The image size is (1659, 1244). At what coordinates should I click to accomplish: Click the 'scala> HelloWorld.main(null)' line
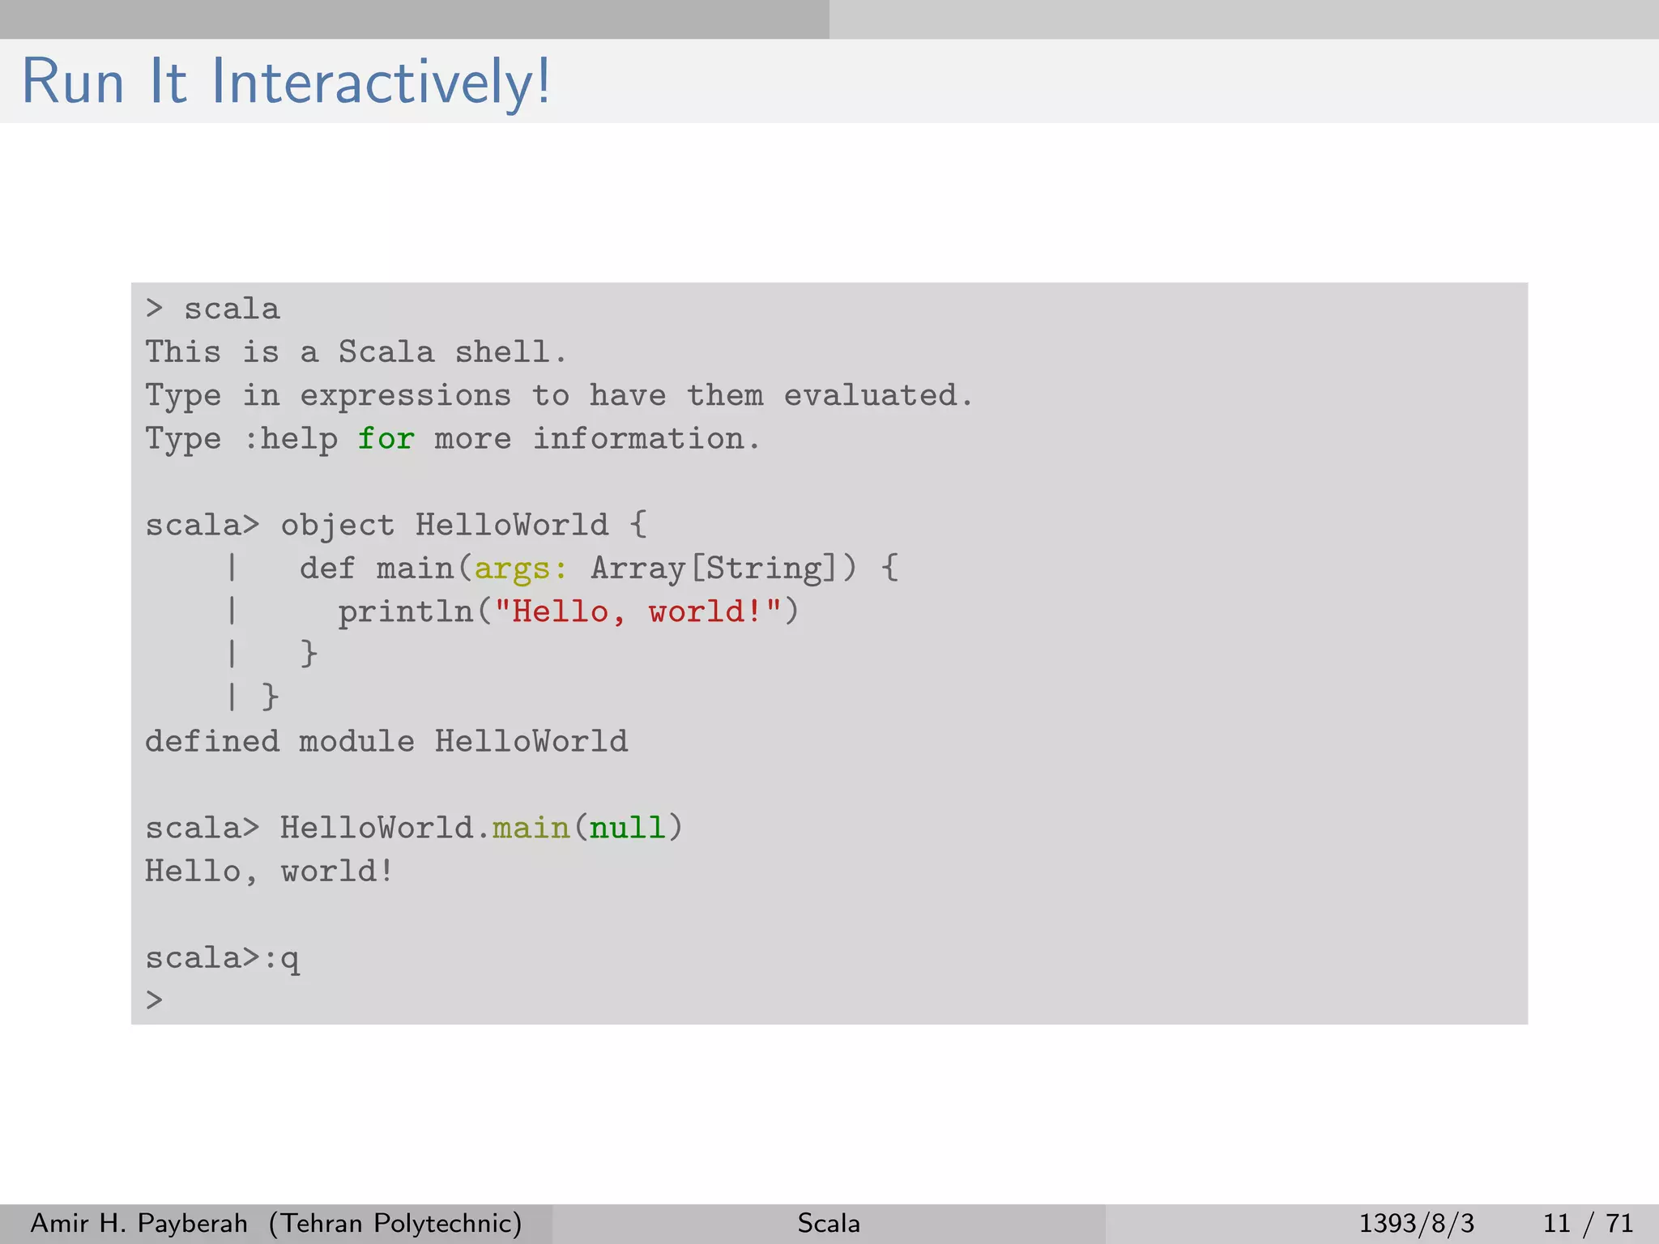pos(414,828)
